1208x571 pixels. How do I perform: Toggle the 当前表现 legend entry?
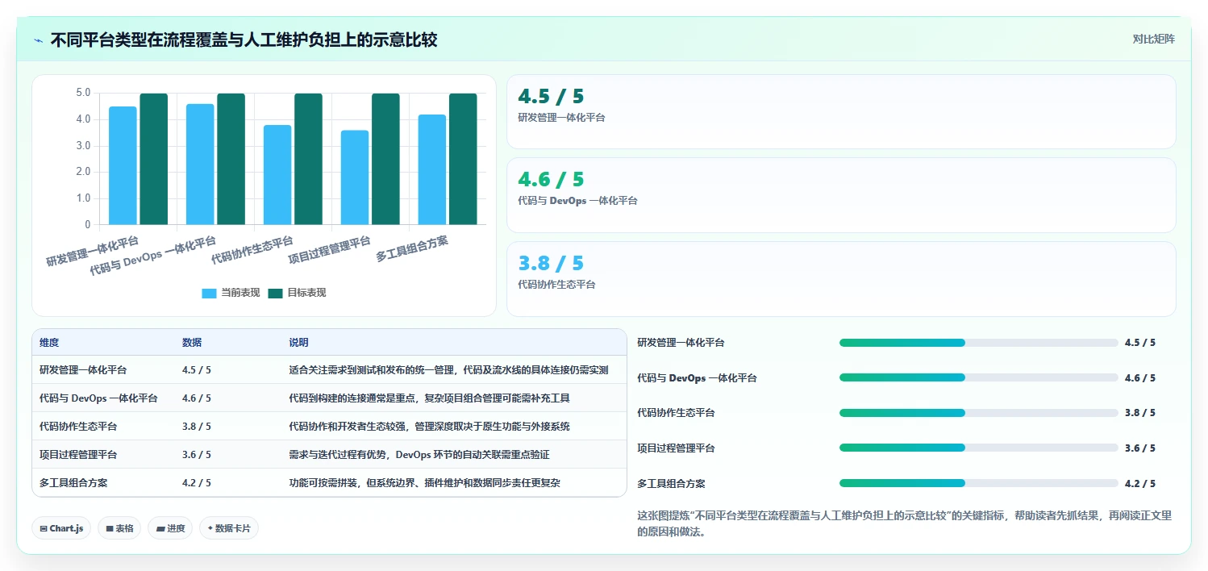(231, 293)
